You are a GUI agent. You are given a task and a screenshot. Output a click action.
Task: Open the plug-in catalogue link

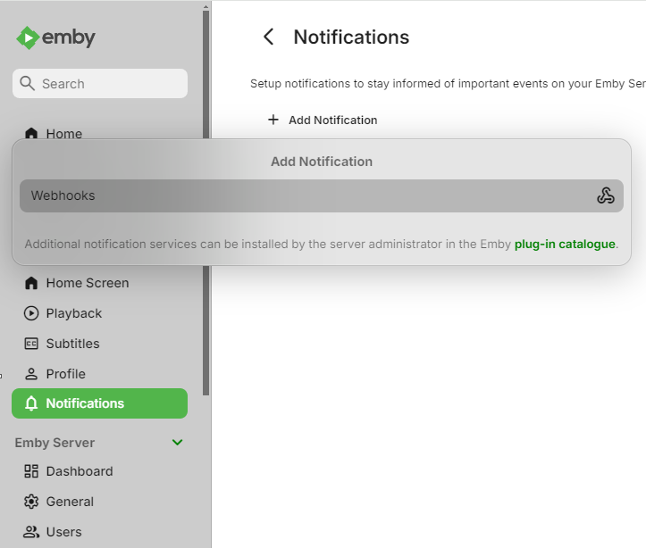pos(565,244)
